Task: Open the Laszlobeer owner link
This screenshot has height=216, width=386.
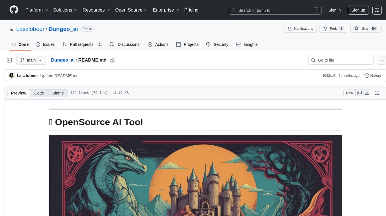Action: click(x=30, y=29)
